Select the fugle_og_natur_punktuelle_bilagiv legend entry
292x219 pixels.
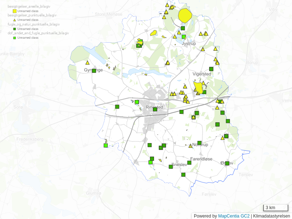pos(34,24)
